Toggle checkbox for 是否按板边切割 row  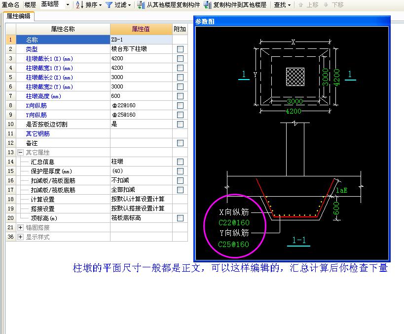pos(180,124)
